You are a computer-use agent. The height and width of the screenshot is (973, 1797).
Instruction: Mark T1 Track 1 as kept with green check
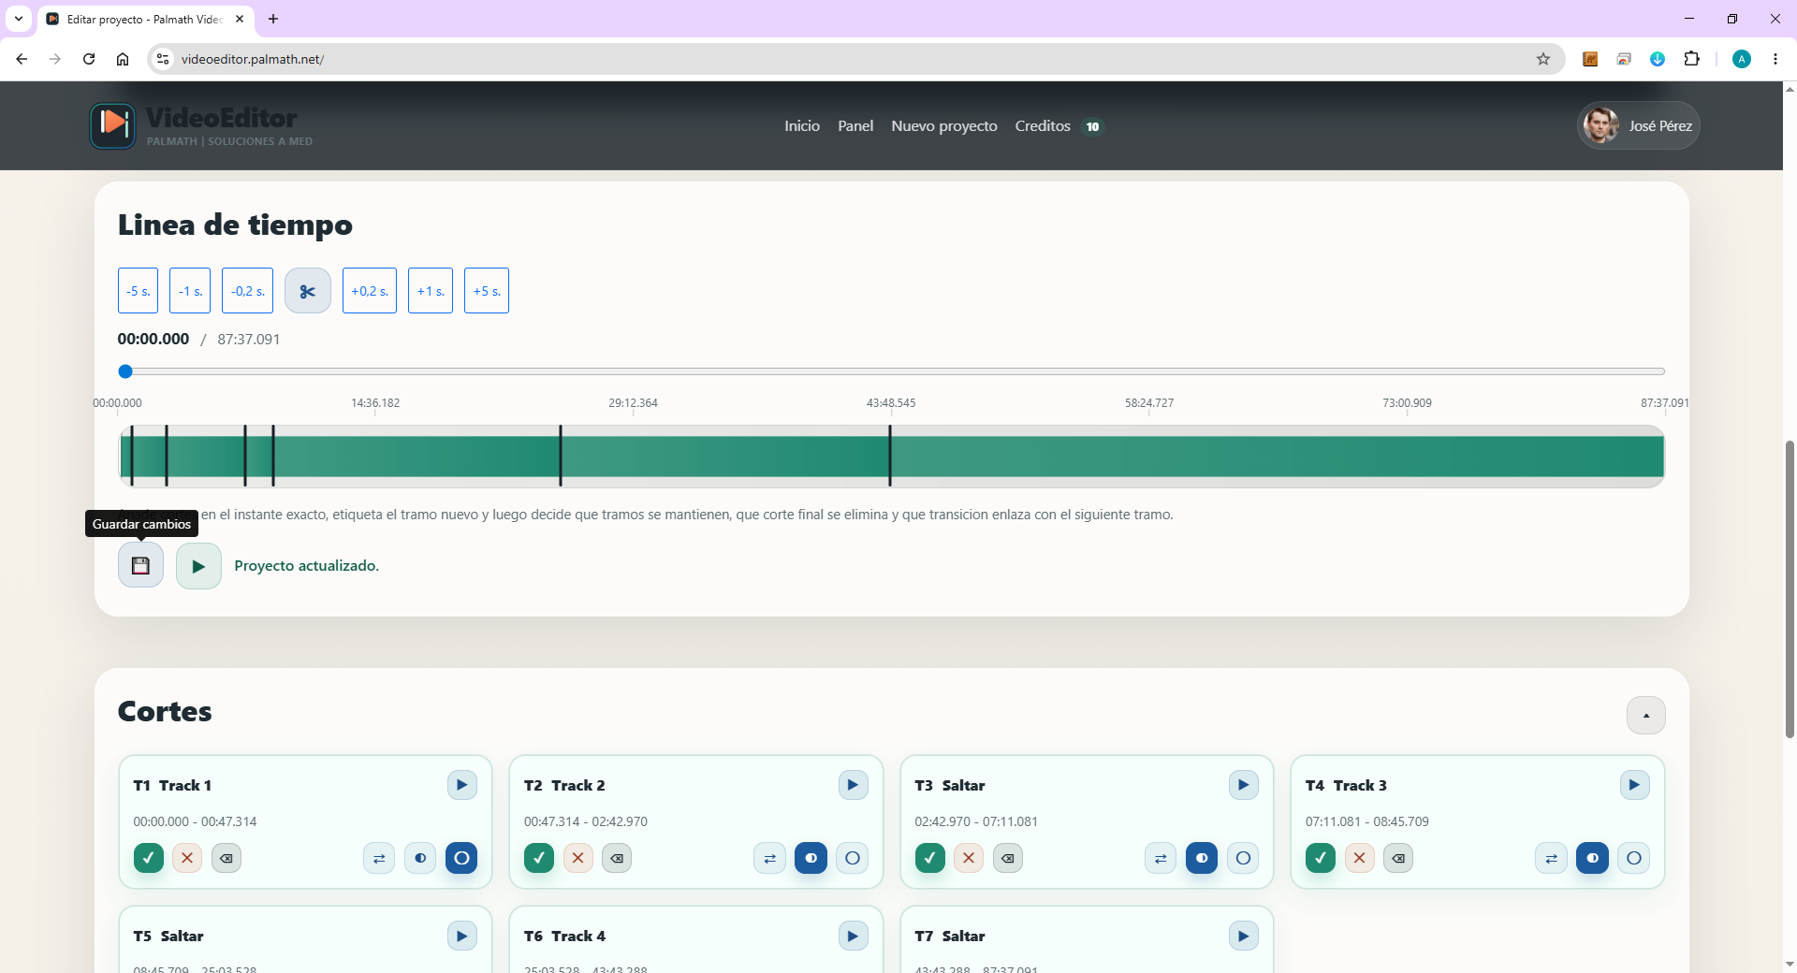tap(149, 858)
